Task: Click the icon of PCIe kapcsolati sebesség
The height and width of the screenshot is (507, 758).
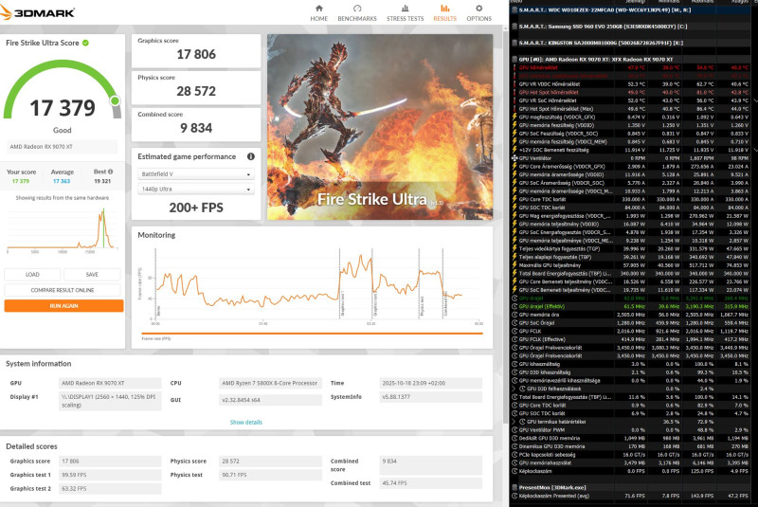Action: tap(514, 454)
